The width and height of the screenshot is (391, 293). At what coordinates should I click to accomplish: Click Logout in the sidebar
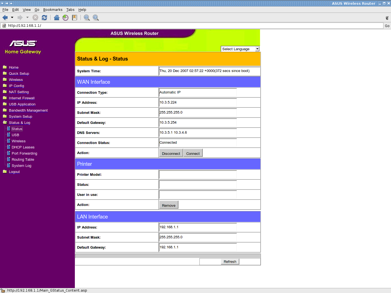(14, 172)
